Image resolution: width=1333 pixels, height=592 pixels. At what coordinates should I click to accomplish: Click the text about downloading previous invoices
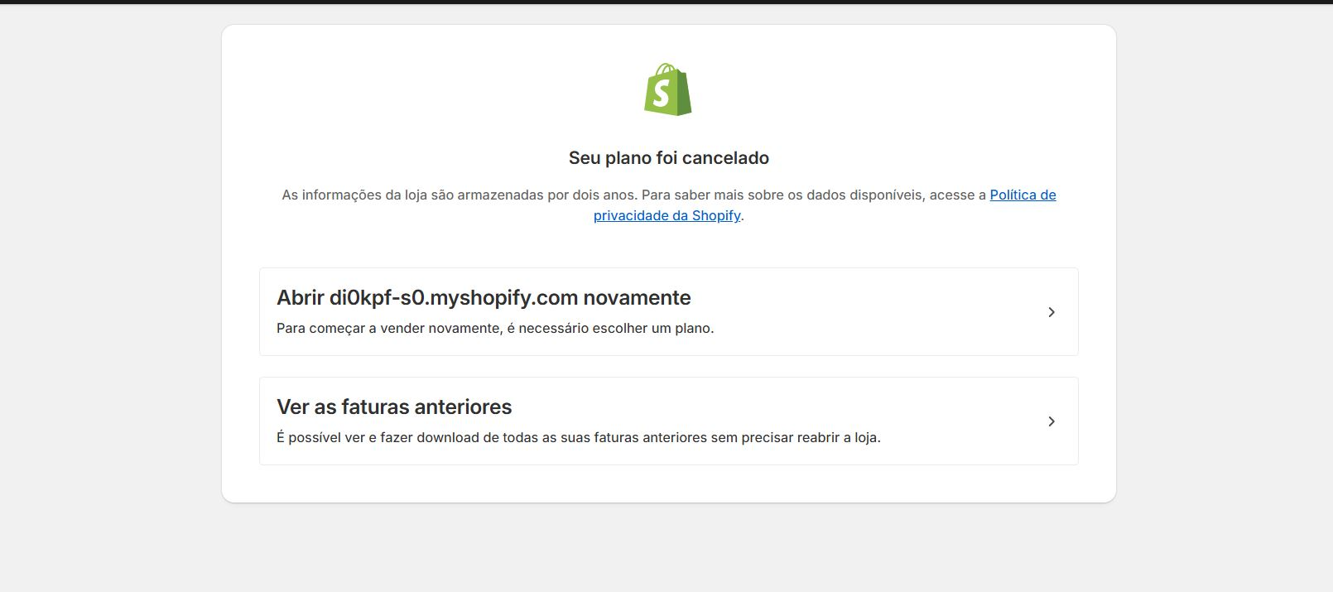pos(579,438)
